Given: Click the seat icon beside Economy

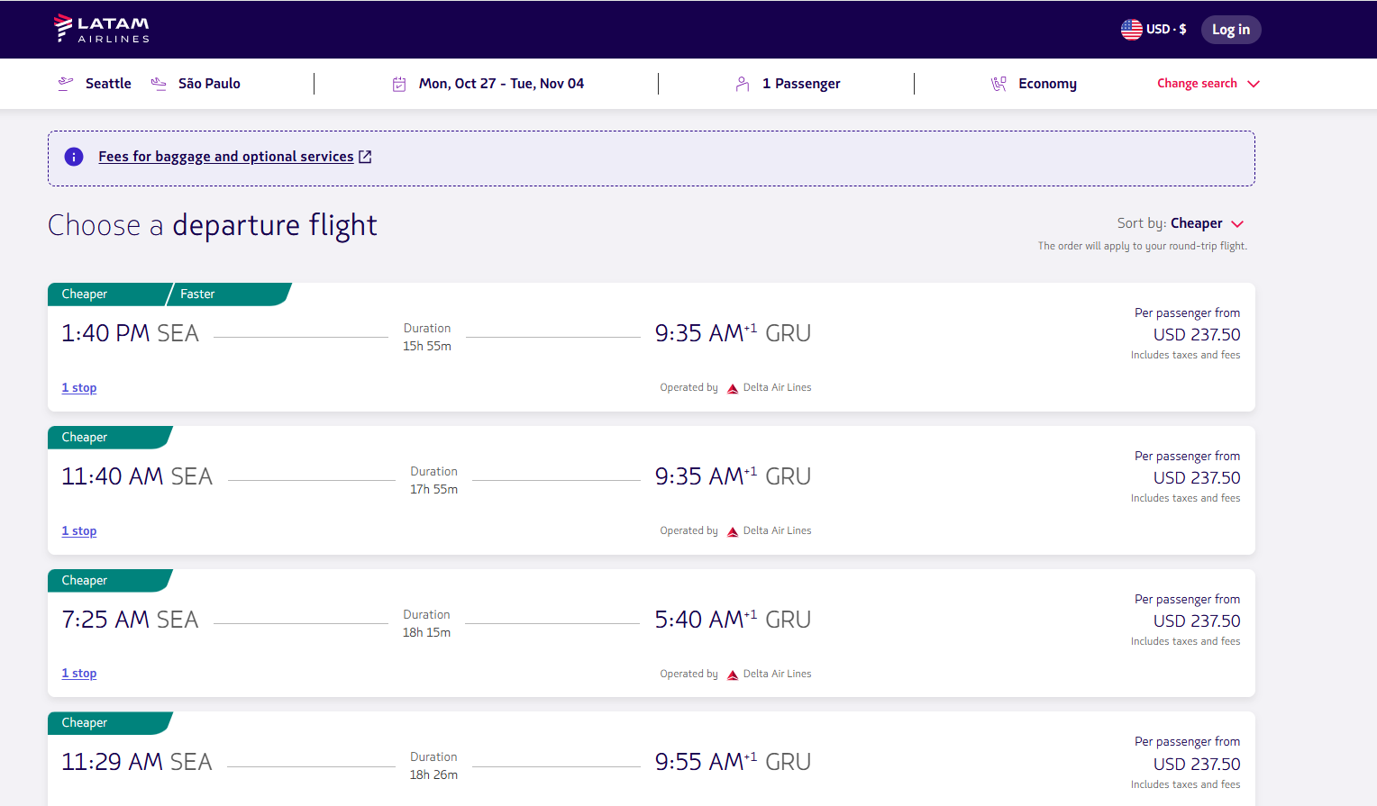Looking at the screenshot, I should [x=999, y=84].
